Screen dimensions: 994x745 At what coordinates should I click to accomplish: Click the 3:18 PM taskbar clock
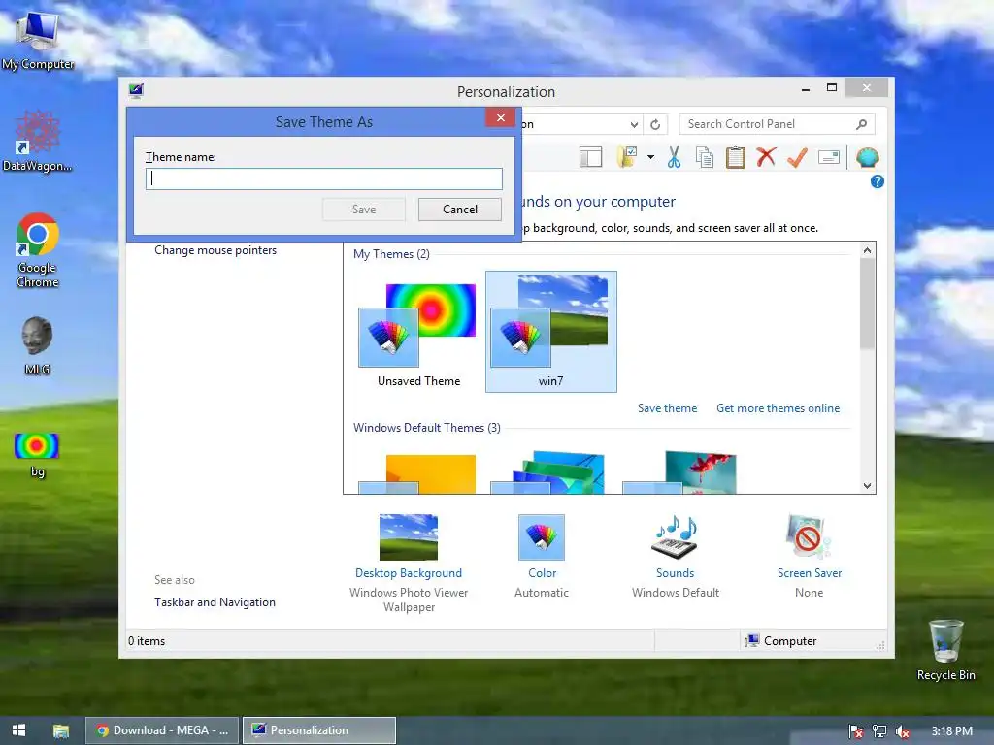pos(951,731)
